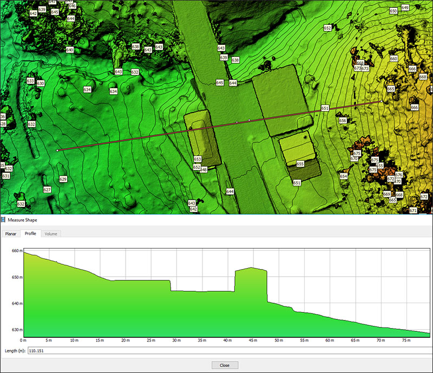This screenshot has width=433, height=373.
Task: Open the disabled Volume tab
Action: [51, 234]
